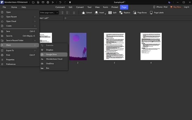Click the document tab ending in -1.pdf
The image size is (192, 120).
[x=51, y=18]
